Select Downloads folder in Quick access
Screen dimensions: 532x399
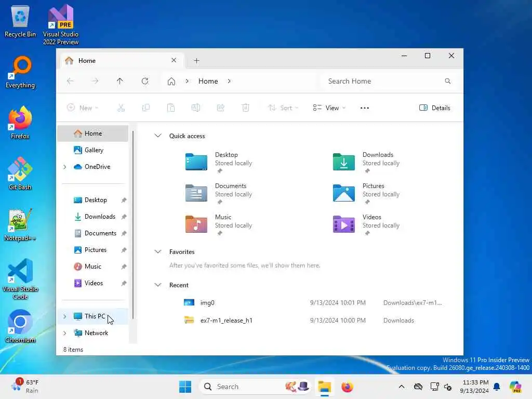[366, 162]
